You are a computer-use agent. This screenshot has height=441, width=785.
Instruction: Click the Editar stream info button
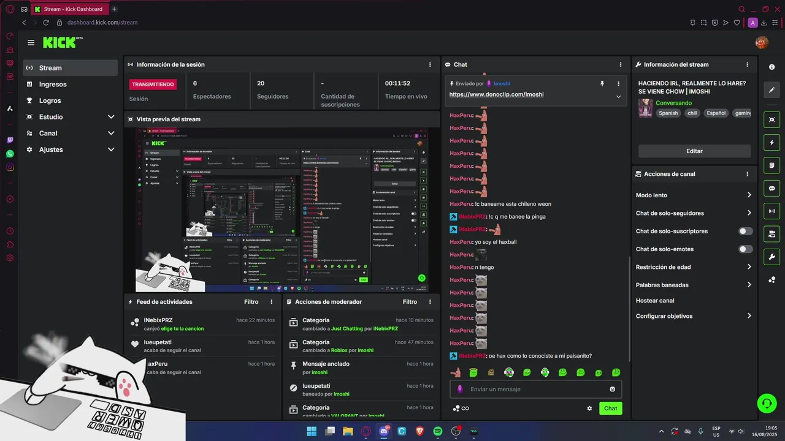pyautogui.click(x=694, y=151)
